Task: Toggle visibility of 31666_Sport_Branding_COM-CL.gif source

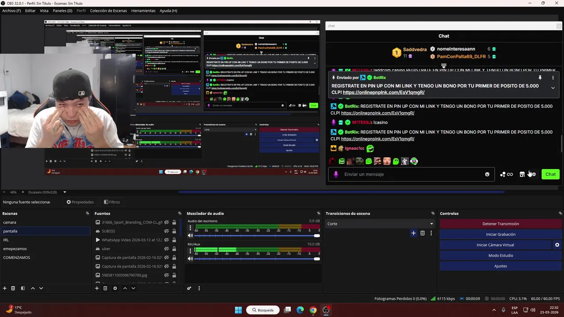Action: pyautogui.click(x=167, y=222)
